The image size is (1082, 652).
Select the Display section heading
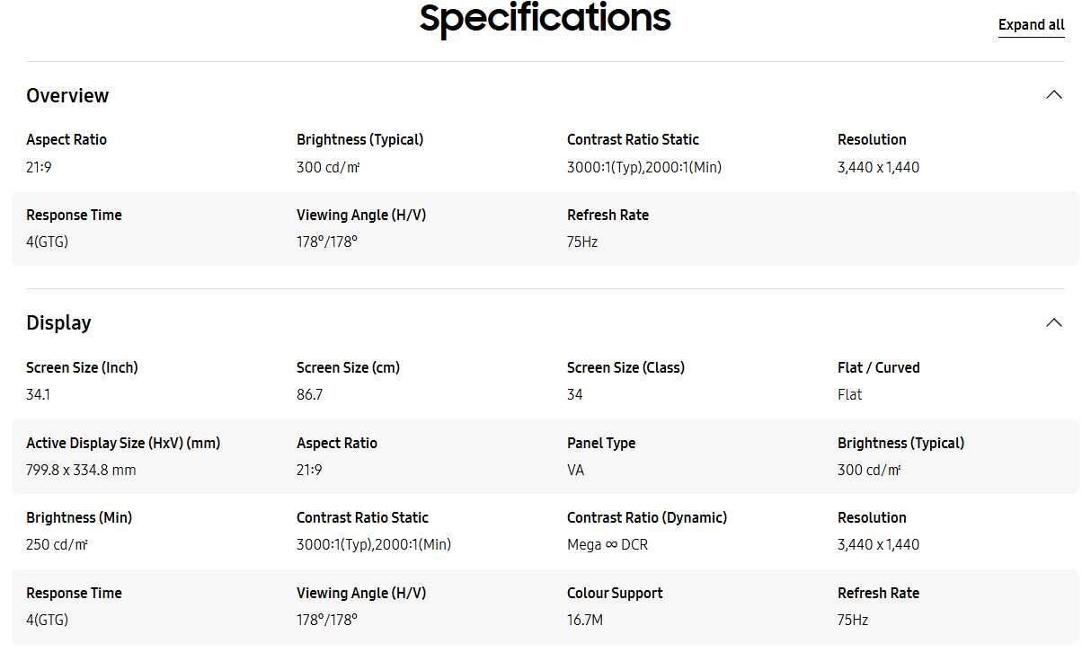tap(58, 322)
